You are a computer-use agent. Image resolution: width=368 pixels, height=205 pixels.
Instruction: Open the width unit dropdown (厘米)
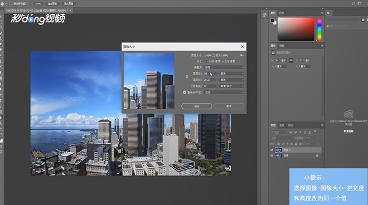(x=231, y=74)
